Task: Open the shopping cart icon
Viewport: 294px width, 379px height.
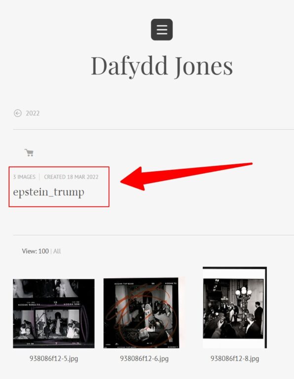Action: pos(29,152)
